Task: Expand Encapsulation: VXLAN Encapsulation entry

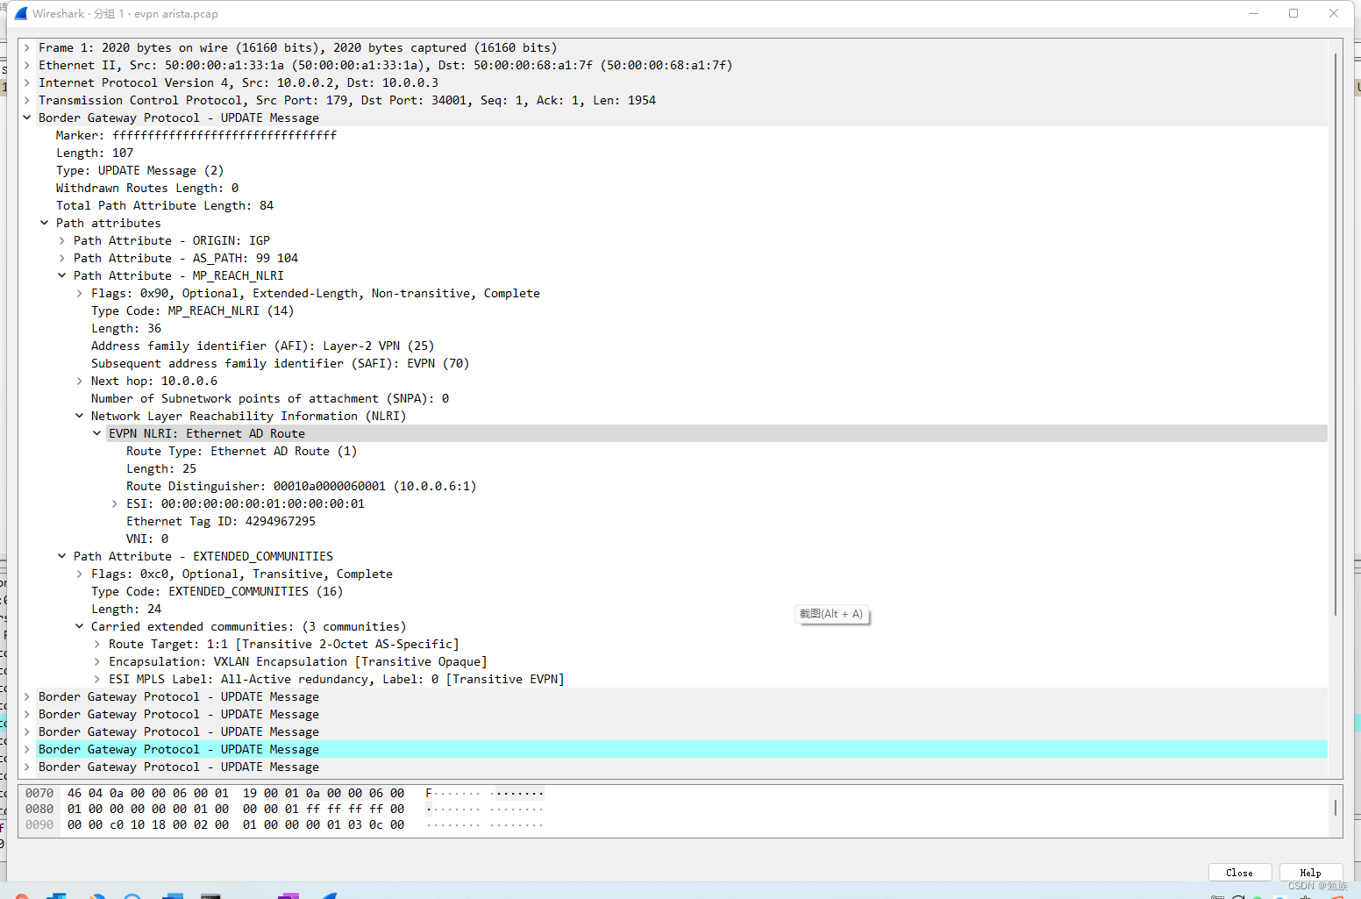Action: (x=97, y=661)
